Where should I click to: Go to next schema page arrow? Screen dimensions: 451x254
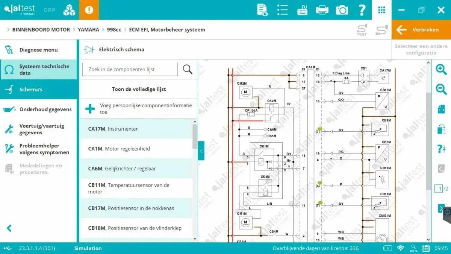pyautogui.click(x=440, y=207)
